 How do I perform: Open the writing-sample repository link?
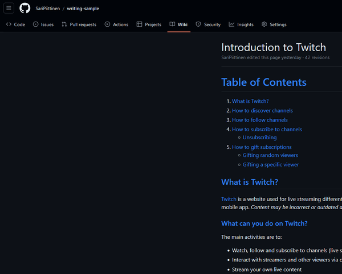pos(83,9)
